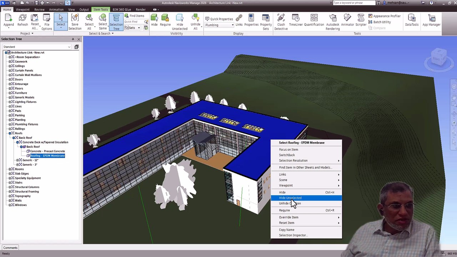
Task: Click the Hide Unselected ribbon icon
Action: coord(180,22)
